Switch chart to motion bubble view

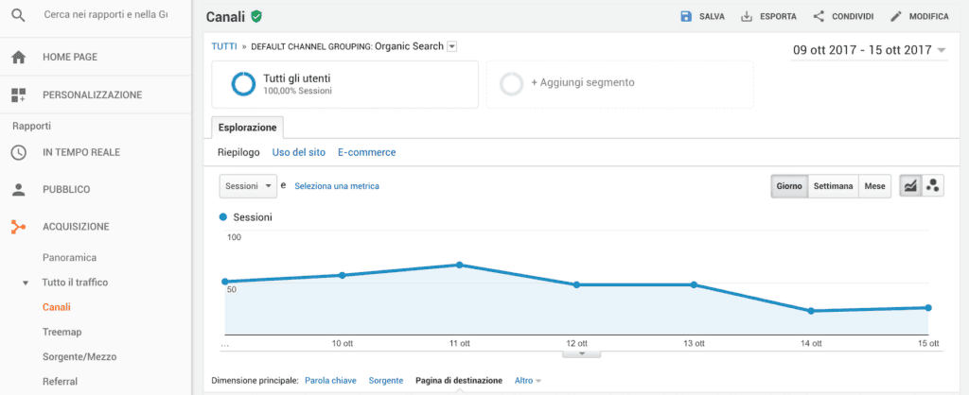pos(933,186)
